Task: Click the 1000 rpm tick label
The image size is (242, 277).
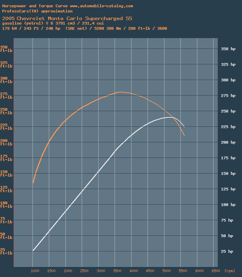Action: pos(34,271)
